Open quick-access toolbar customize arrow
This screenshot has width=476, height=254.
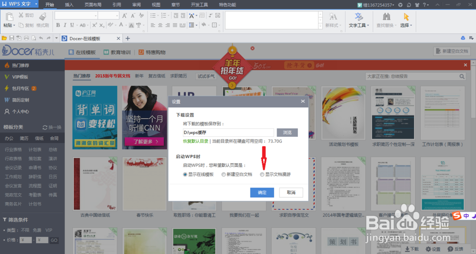57,38
